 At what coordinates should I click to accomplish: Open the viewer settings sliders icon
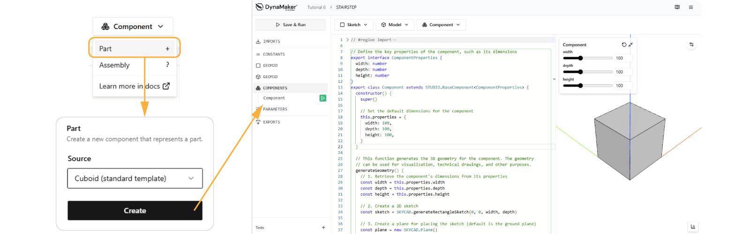coord(691,45)
